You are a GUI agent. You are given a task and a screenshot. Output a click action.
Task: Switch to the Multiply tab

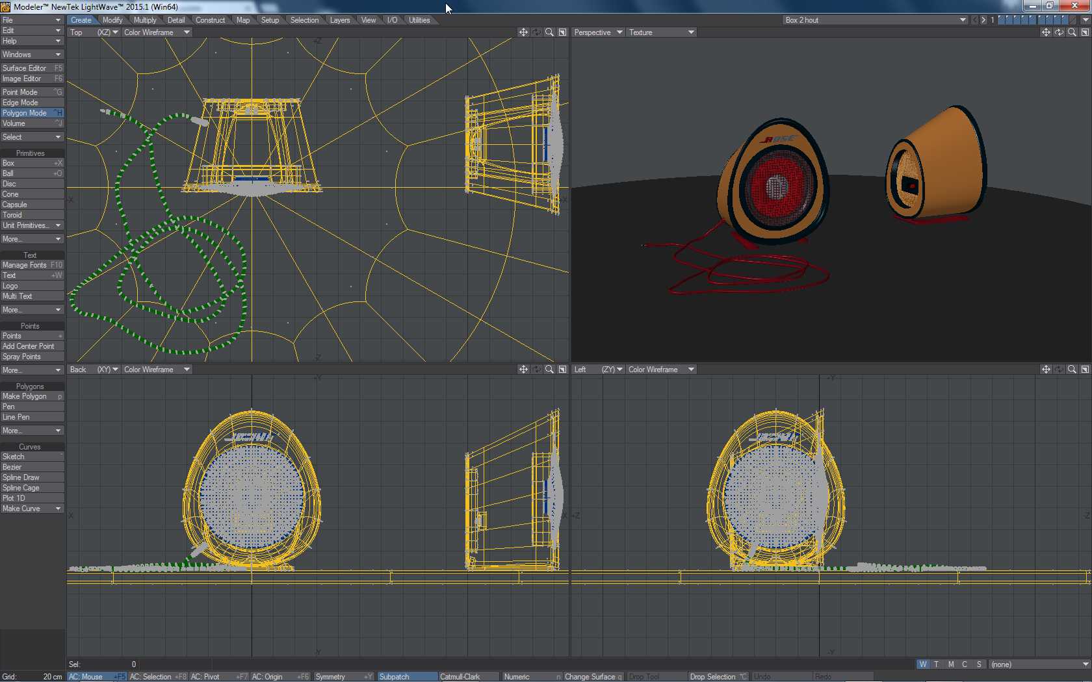point(145,20)
